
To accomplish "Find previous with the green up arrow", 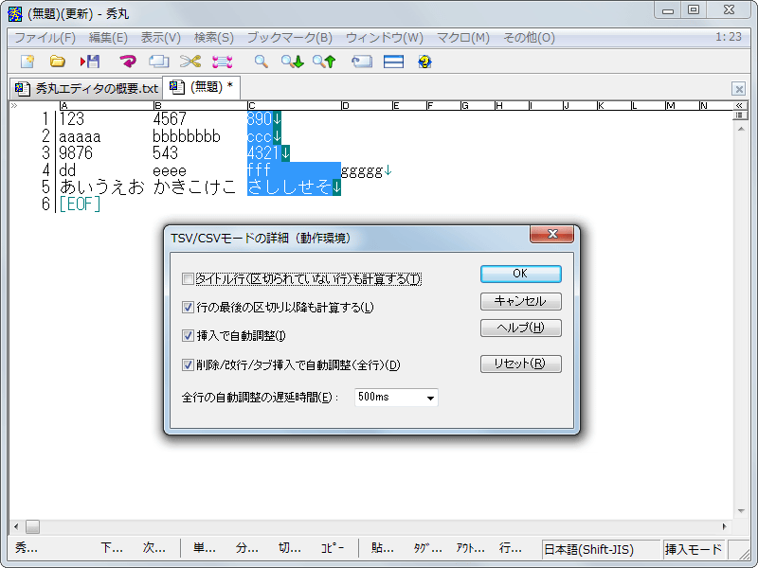I will (324, 62).
